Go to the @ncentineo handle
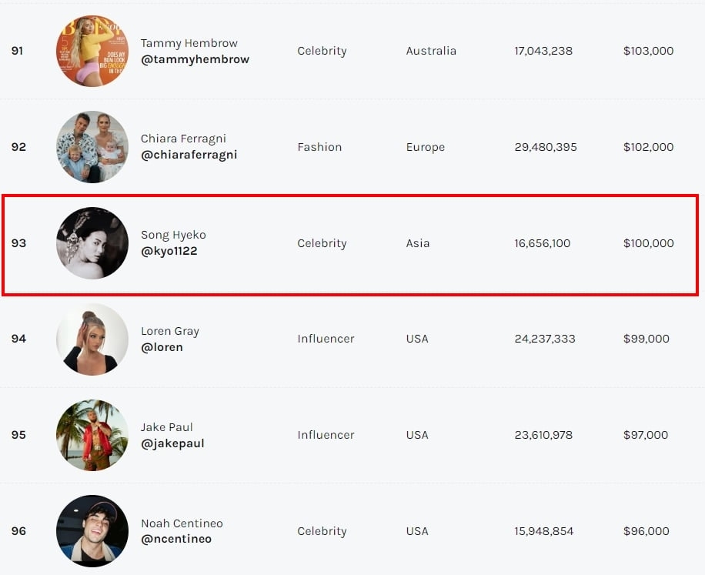 point(176,539)
